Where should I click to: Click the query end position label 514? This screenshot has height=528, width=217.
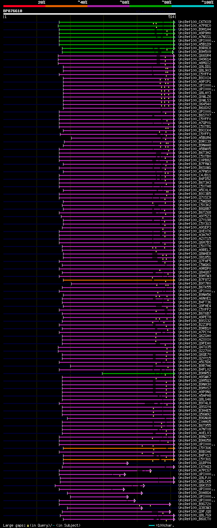click(171, 17)
